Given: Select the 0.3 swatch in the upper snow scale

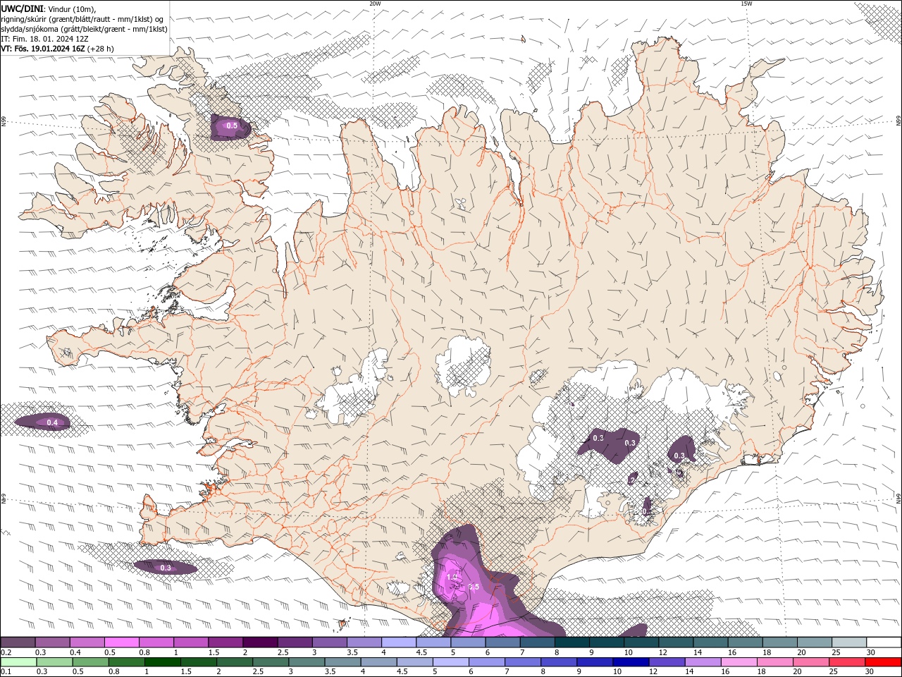Looking at the screenshot, I should [52, 642].
